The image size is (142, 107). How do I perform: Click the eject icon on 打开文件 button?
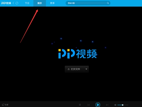pyautogui.click(x=69, y=69)
